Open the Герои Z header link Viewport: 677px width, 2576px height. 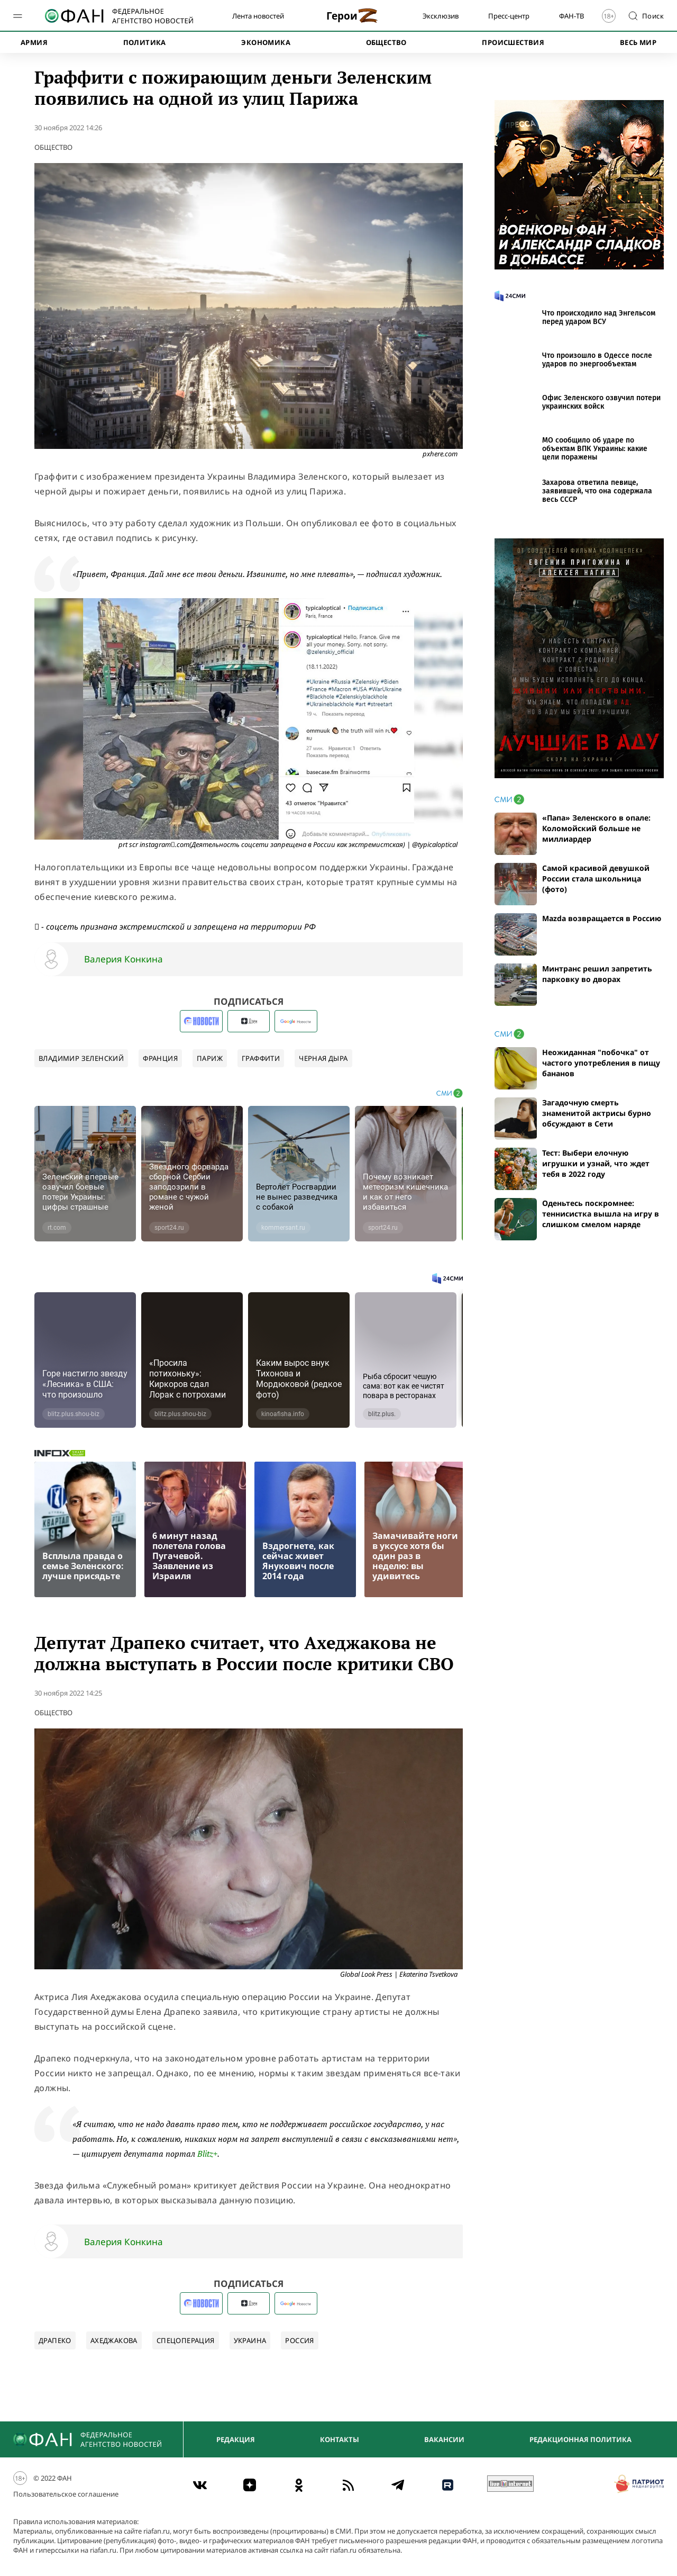coord(352,16)
